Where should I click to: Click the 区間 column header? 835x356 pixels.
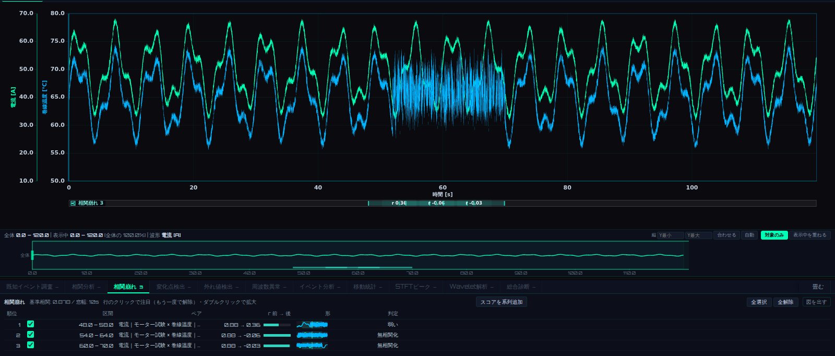point(108,314)
